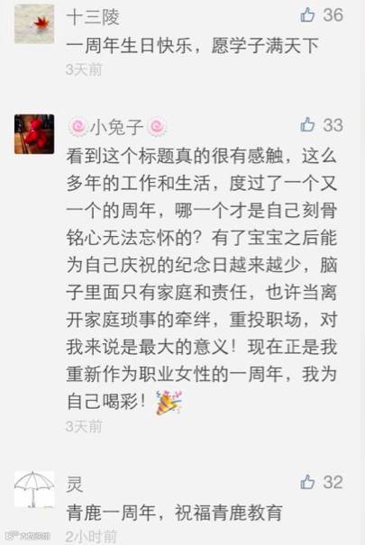
Task: Tap the like count 36
Action: (x=333, y=15)
